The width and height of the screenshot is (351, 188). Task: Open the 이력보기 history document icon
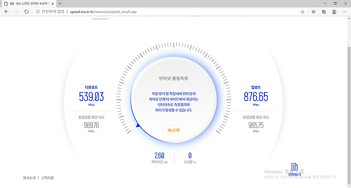coord(294,170)
